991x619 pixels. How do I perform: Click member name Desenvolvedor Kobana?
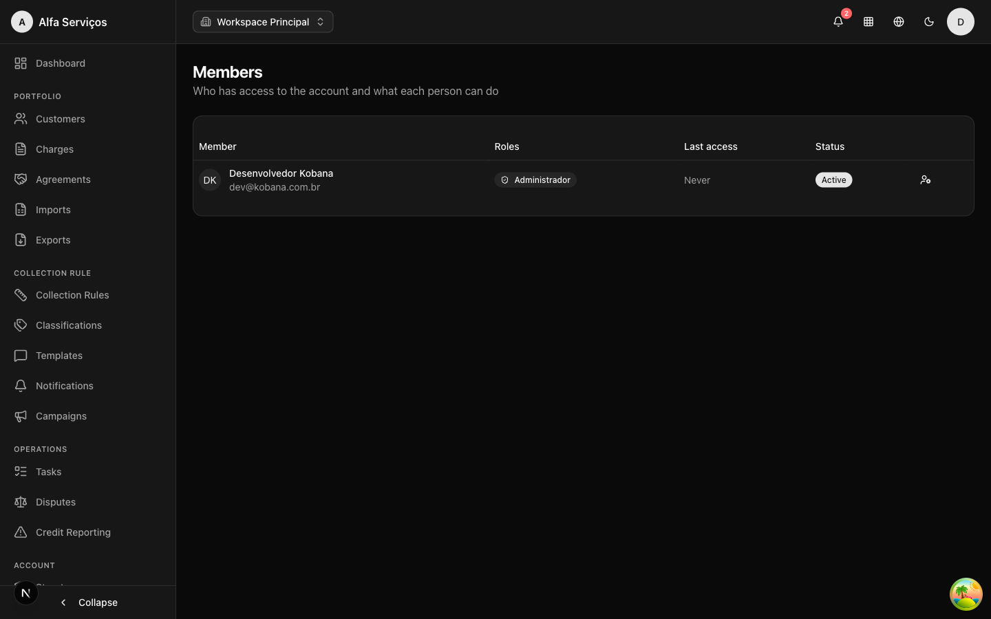coord(281,173)
